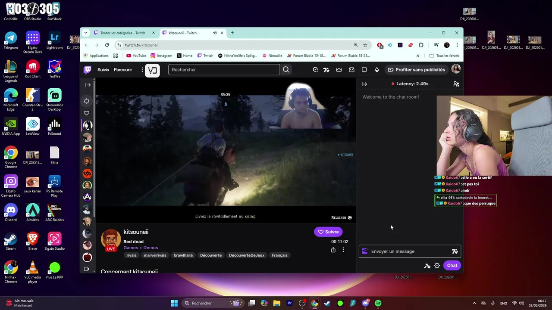Open Chrome three-dot menu

click(457, 45)
